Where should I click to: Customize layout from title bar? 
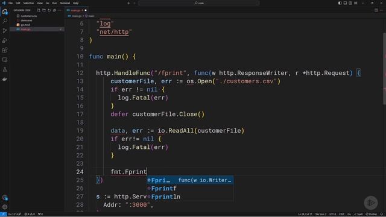point(356,3)
